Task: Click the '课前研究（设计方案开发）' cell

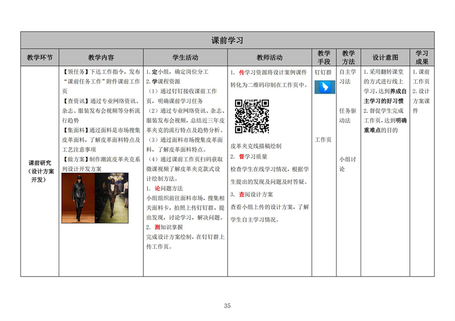Action: pyautogui.click(x=40, y=171)
